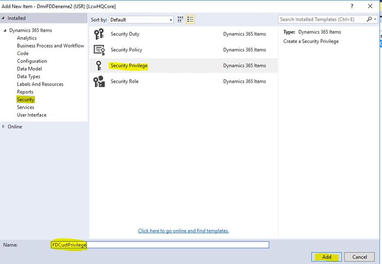Select the Services category

[x=26, y=107]
